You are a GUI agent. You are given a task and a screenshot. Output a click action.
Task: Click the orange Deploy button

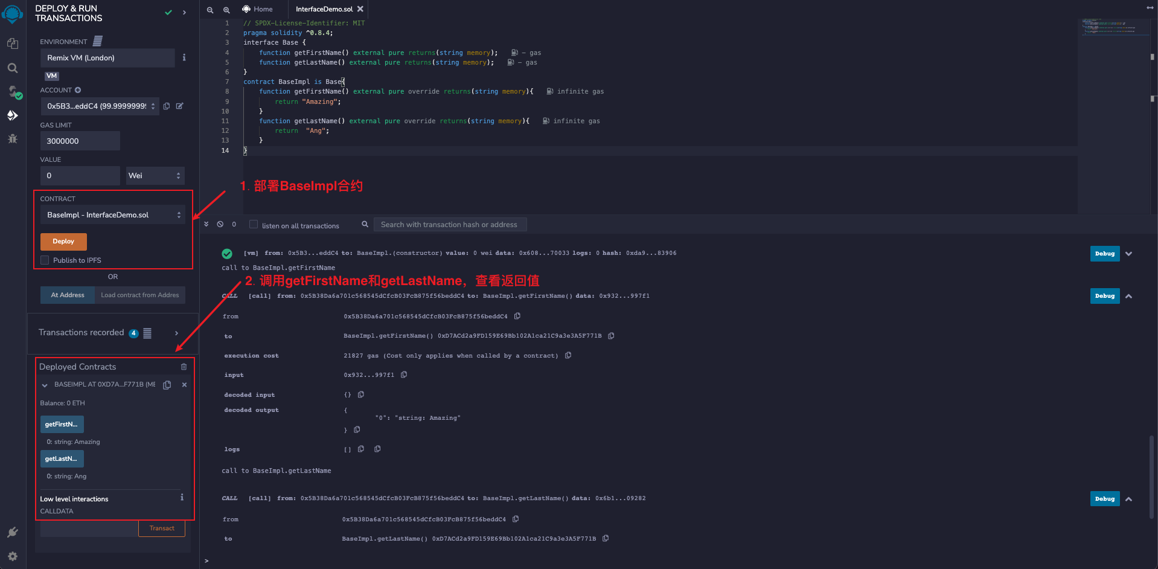tap(63, 242)
